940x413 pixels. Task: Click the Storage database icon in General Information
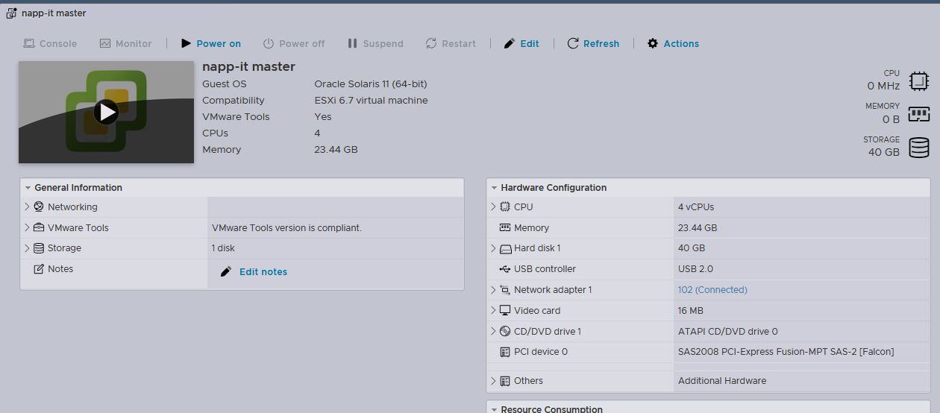[x=39, y=248]
